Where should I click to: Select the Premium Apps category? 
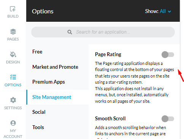tap(57, 82)
